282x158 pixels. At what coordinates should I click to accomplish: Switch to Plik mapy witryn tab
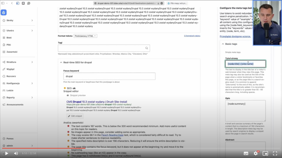(x=177, y=3)
